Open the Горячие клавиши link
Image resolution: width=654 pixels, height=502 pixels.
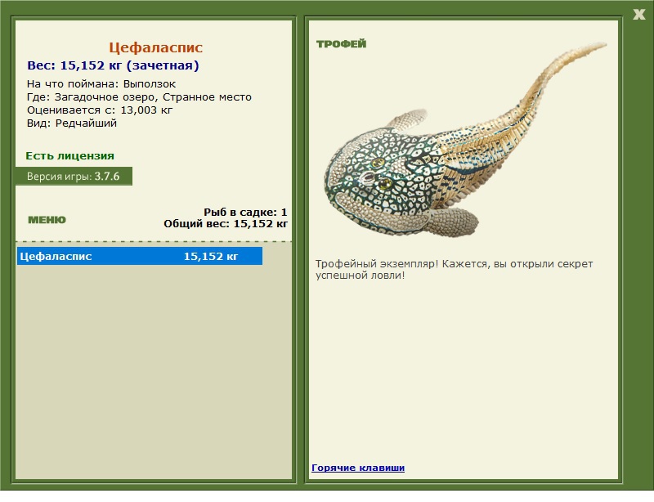click(358, 468)
